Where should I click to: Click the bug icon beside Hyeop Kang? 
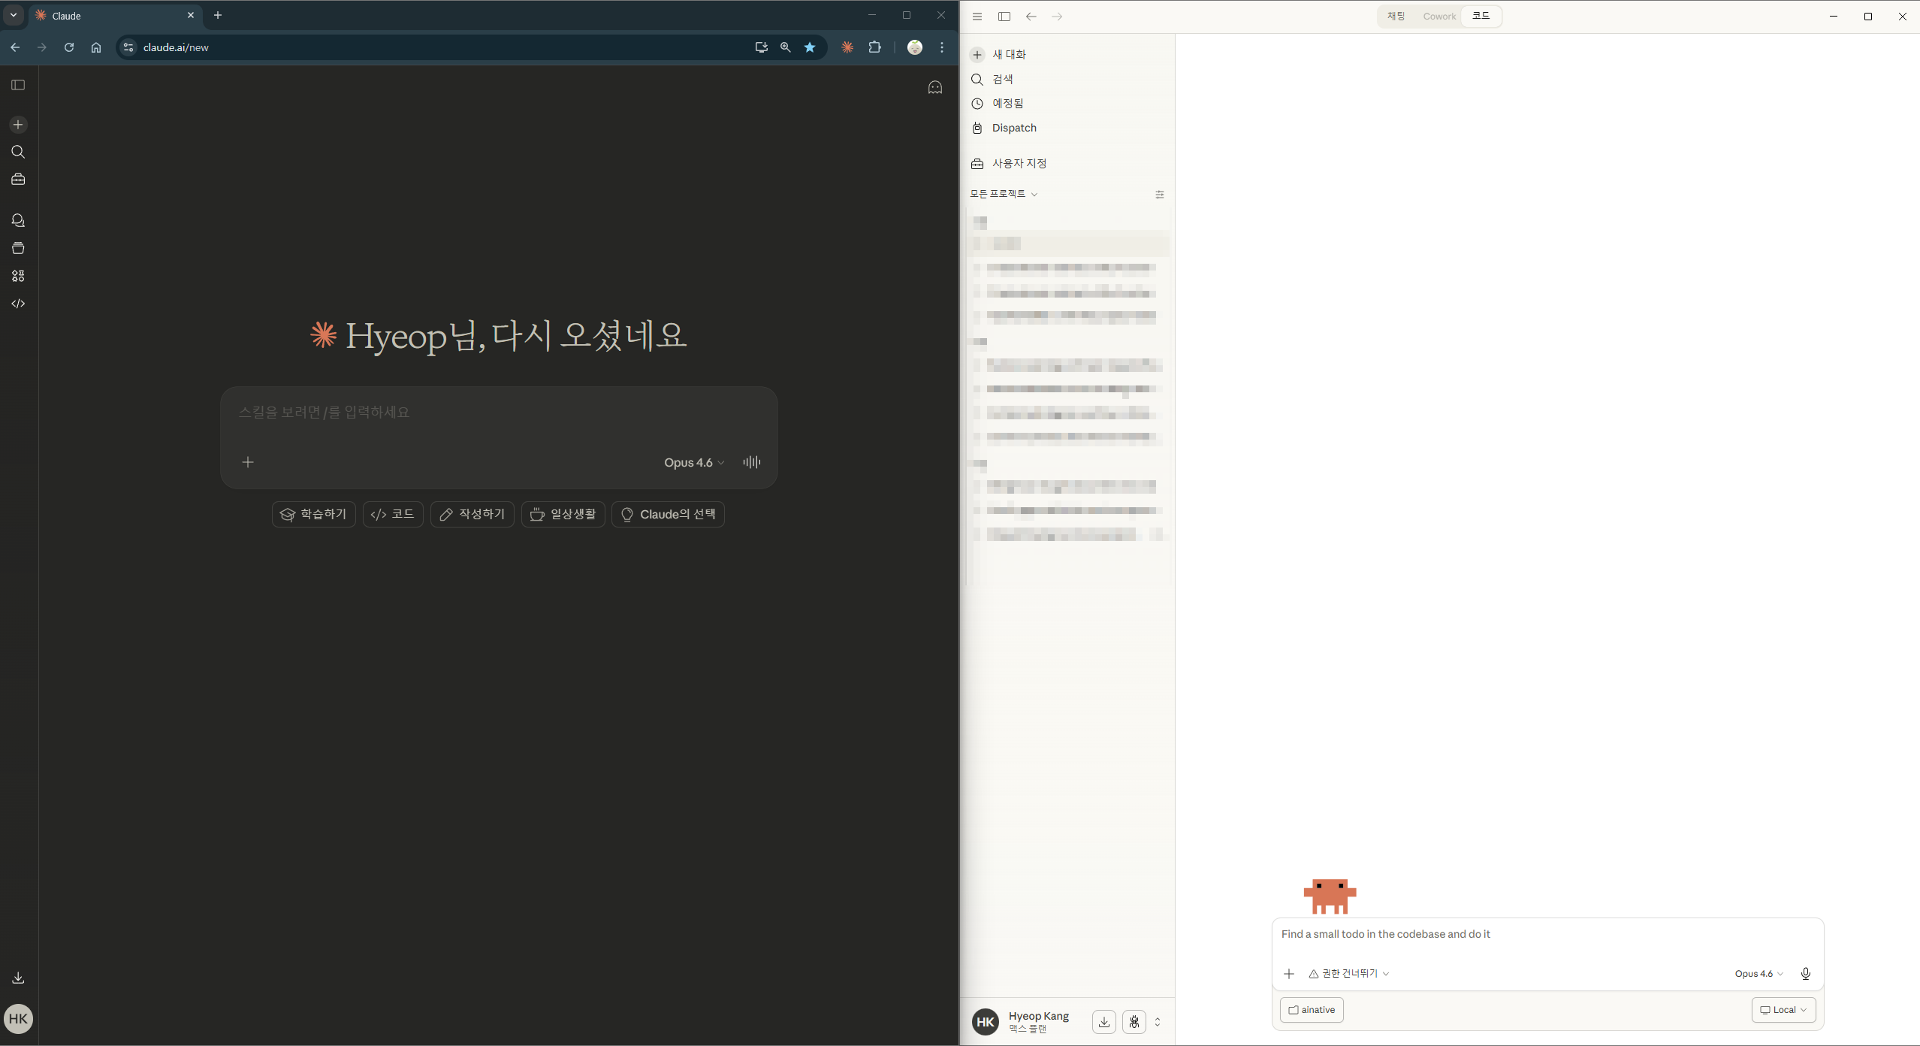[1134, 1022]
